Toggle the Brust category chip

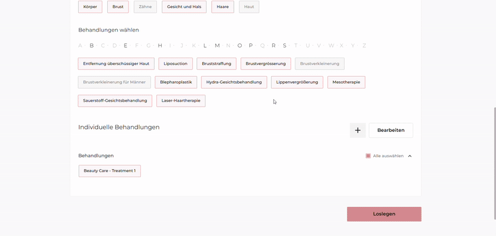click(118, 7)
